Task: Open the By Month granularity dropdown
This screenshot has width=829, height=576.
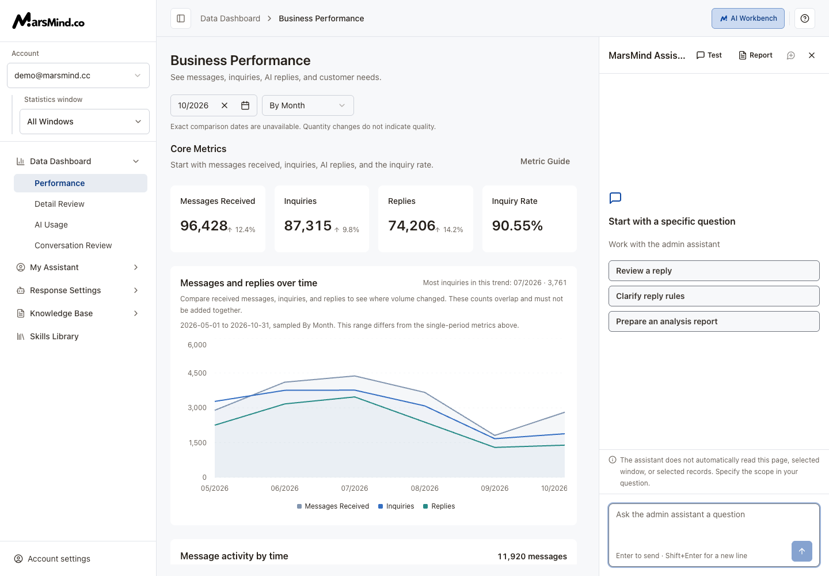Action: pos(308,105)
